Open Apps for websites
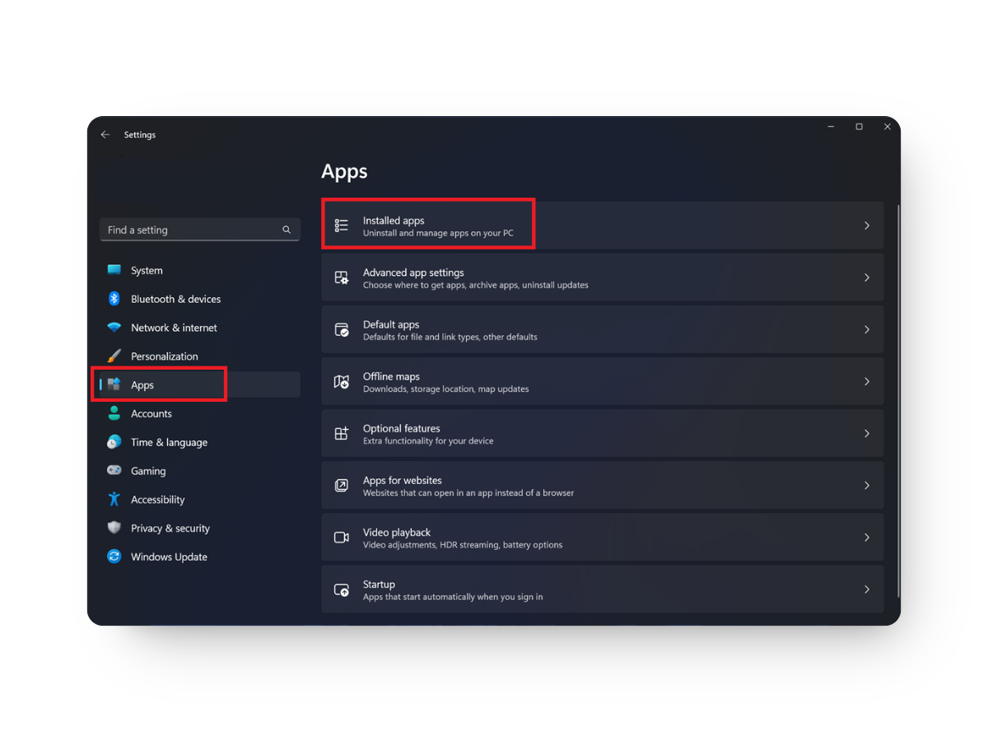Viewport: 988px width, 741px height. pos(403,485)
